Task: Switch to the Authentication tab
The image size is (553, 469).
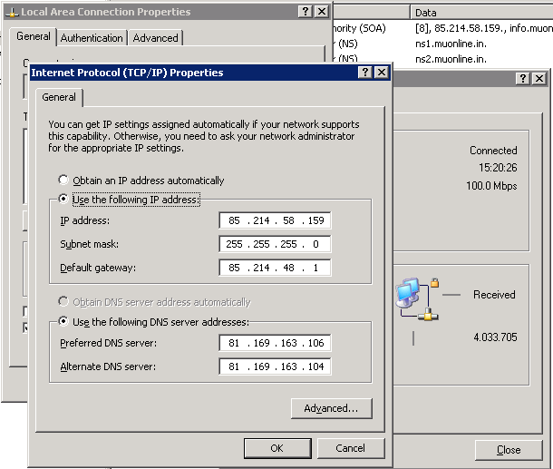Action: pos(92,38)
